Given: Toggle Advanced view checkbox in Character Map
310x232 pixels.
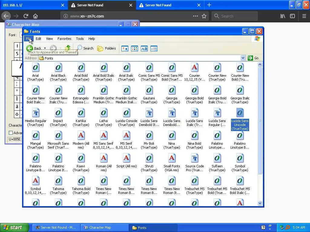Looking at the screenshot, I should 11,133.
